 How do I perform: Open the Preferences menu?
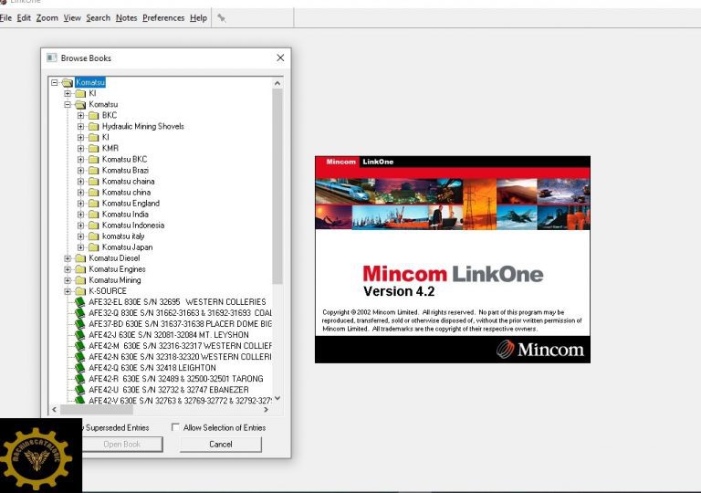point(163,18)
